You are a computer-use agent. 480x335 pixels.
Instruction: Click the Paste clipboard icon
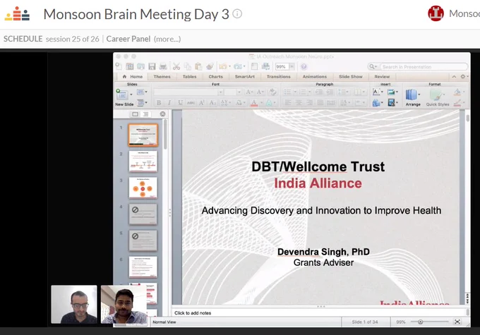coord(198,66)
